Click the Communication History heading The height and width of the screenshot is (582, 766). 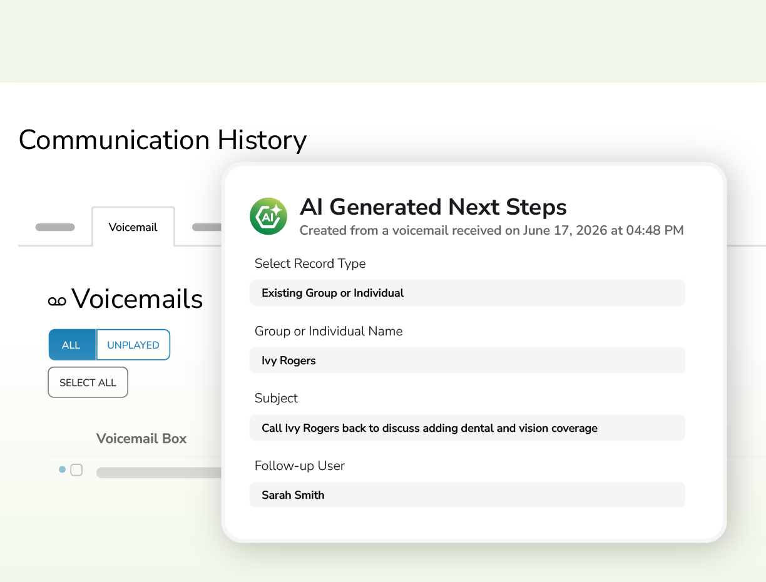[x=163, y=140]
